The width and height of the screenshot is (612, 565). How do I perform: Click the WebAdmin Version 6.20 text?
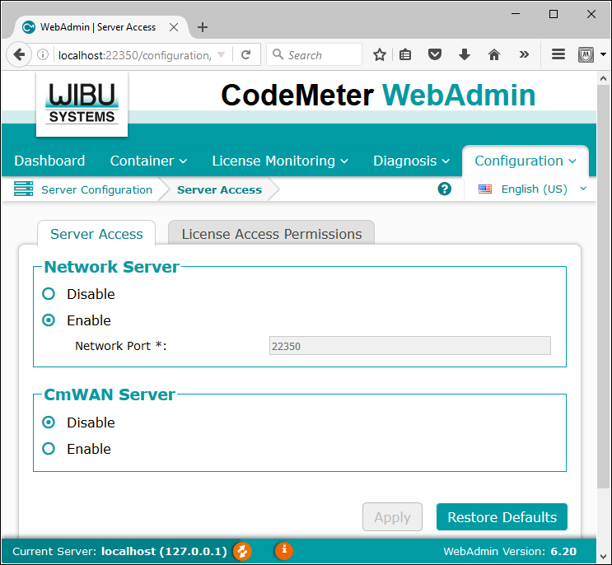(510, 551)
